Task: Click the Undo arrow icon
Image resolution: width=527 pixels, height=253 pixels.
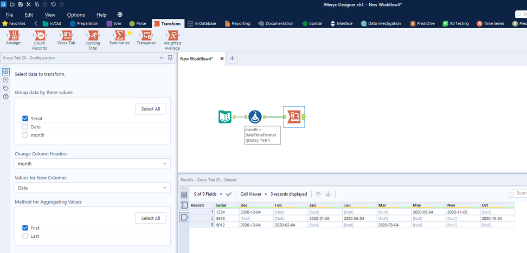Action: click(53, 4)
